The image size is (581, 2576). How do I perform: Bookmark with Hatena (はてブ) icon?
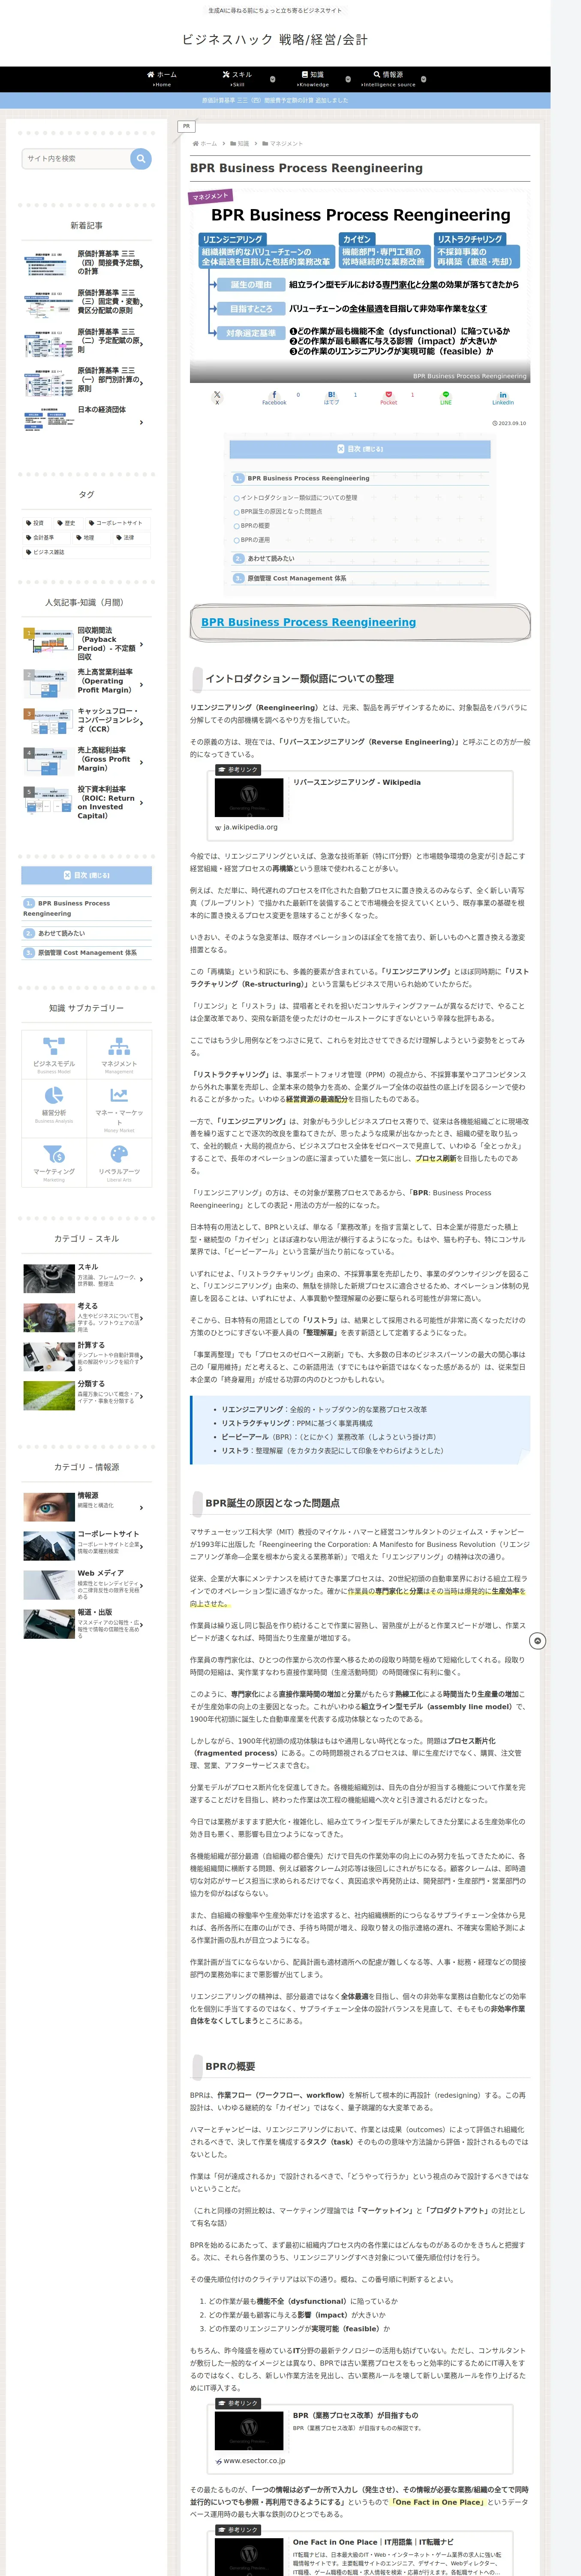point(331,397)
